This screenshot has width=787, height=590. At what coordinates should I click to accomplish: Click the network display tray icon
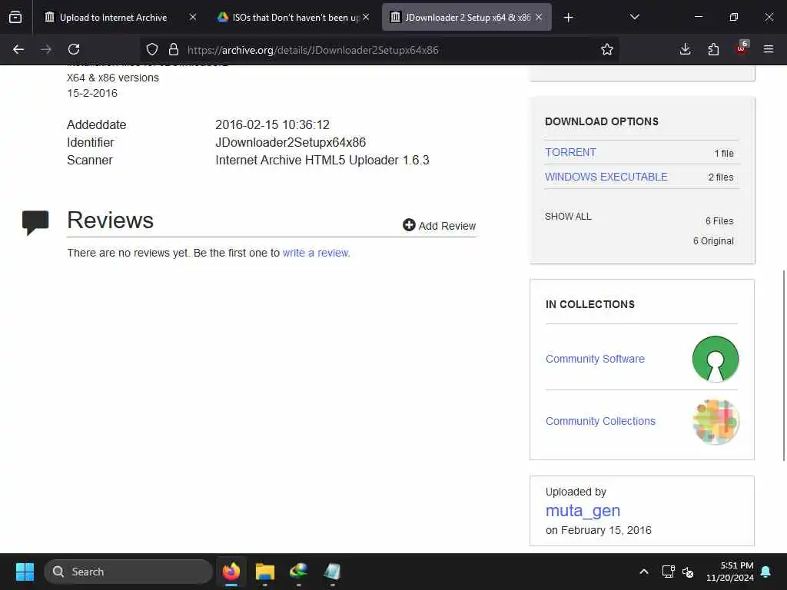point(668,572)
